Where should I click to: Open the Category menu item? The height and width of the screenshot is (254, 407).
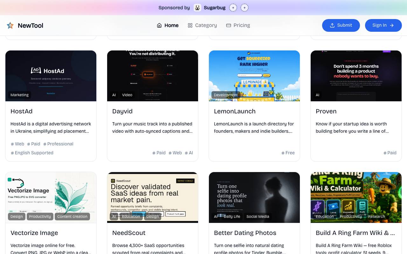(202, 25)
